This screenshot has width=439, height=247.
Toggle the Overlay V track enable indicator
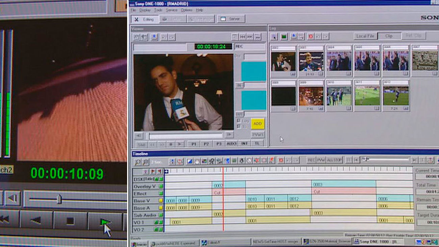[x=161, y=186]
